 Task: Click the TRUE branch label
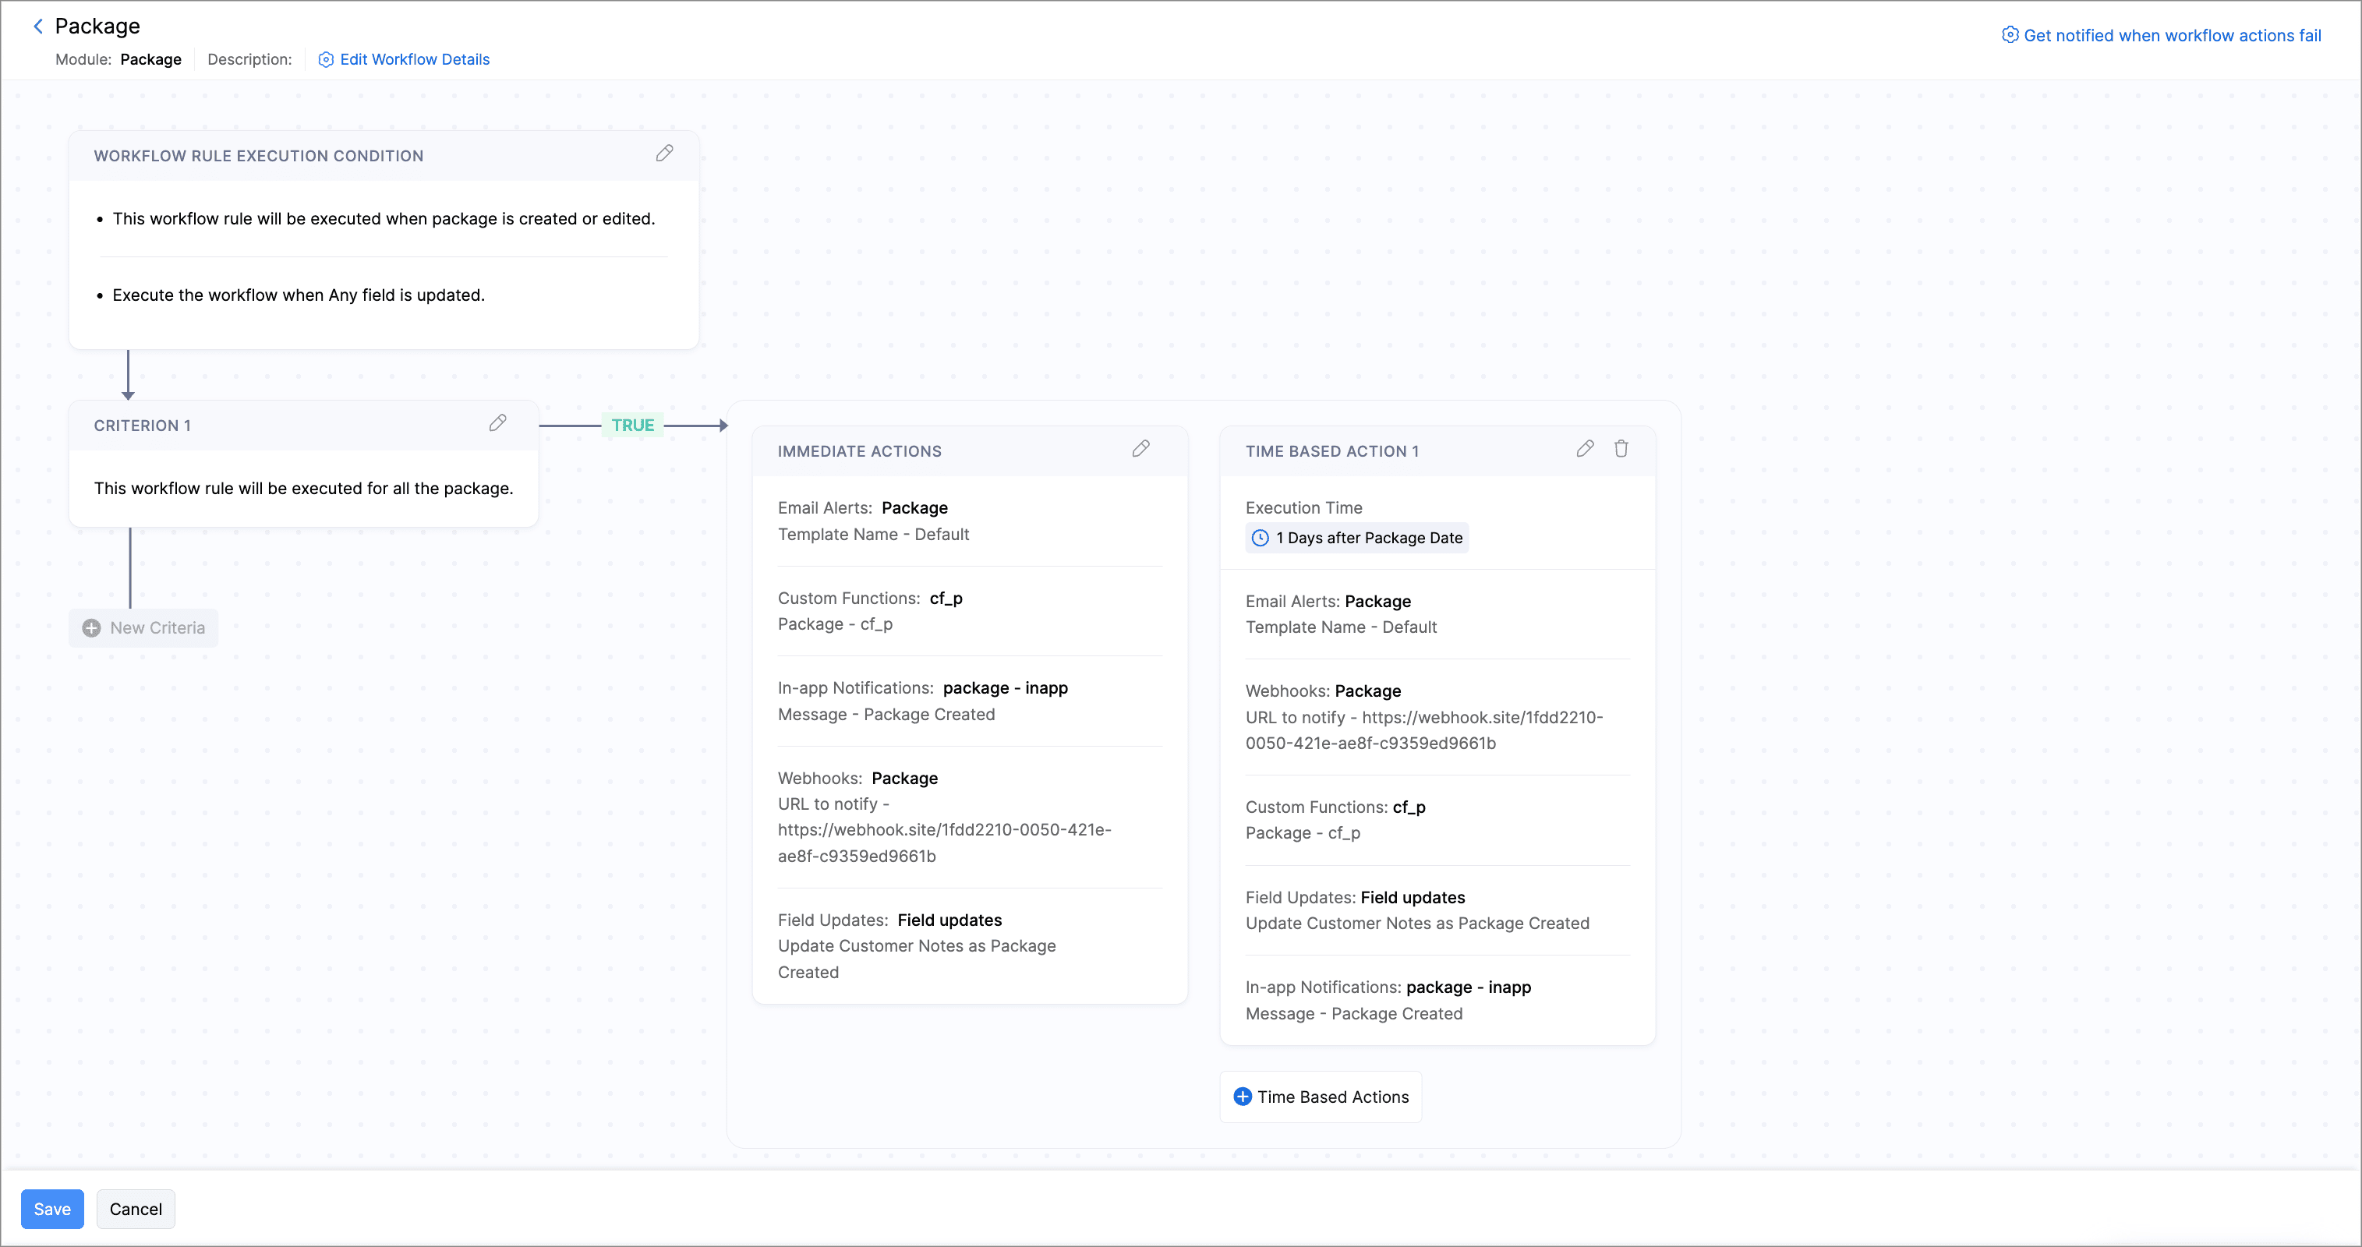pos(633,426)
